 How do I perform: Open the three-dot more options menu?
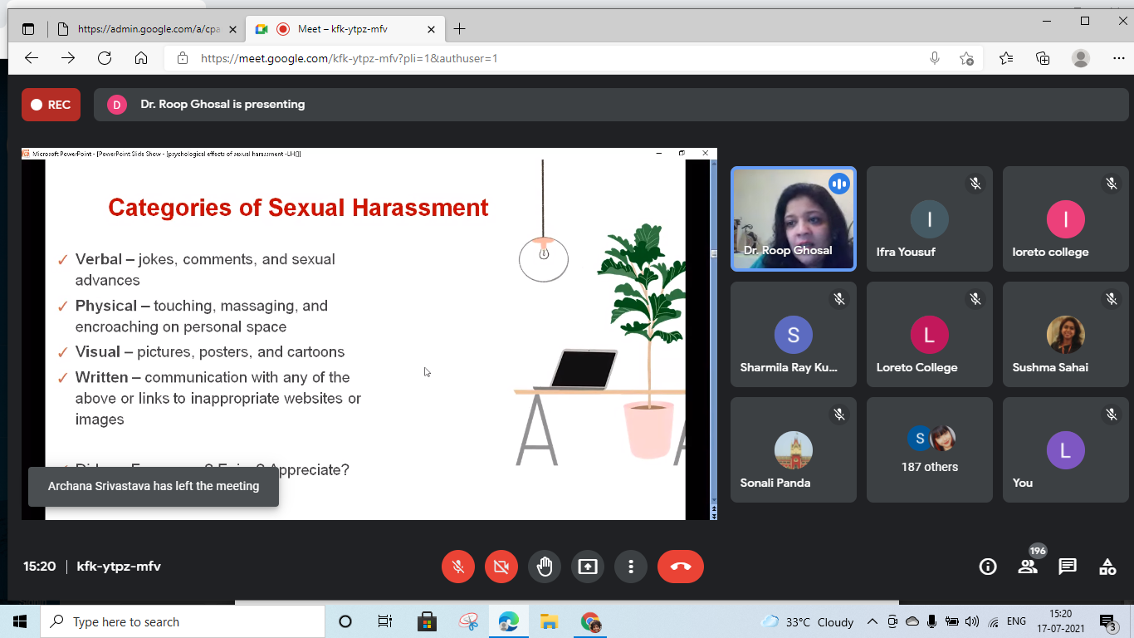click(x=631, y=567)
